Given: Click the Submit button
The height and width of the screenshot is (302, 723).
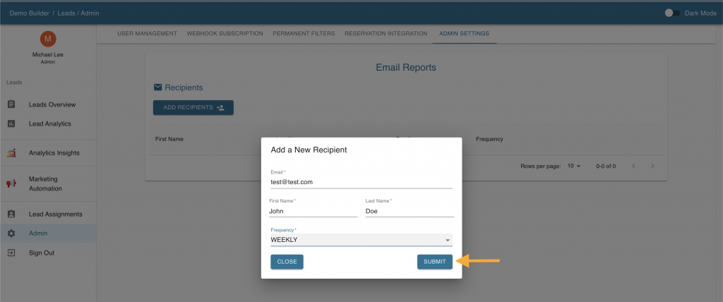Looking at the screenshot, I should click(x=435, y=261).
